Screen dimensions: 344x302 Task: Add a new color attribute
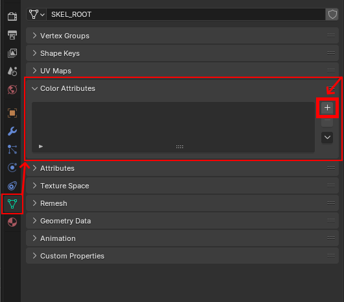tap(327, 108)
